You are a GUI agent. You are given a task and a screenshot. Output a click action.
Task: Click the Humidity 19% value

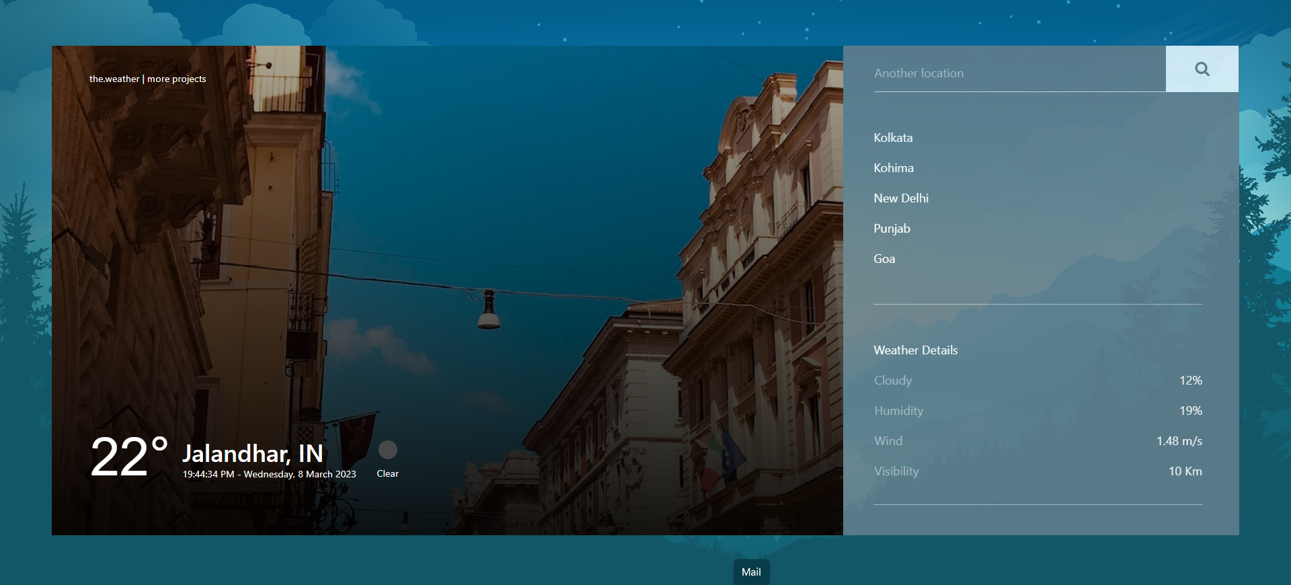(x=1190, y=411)
